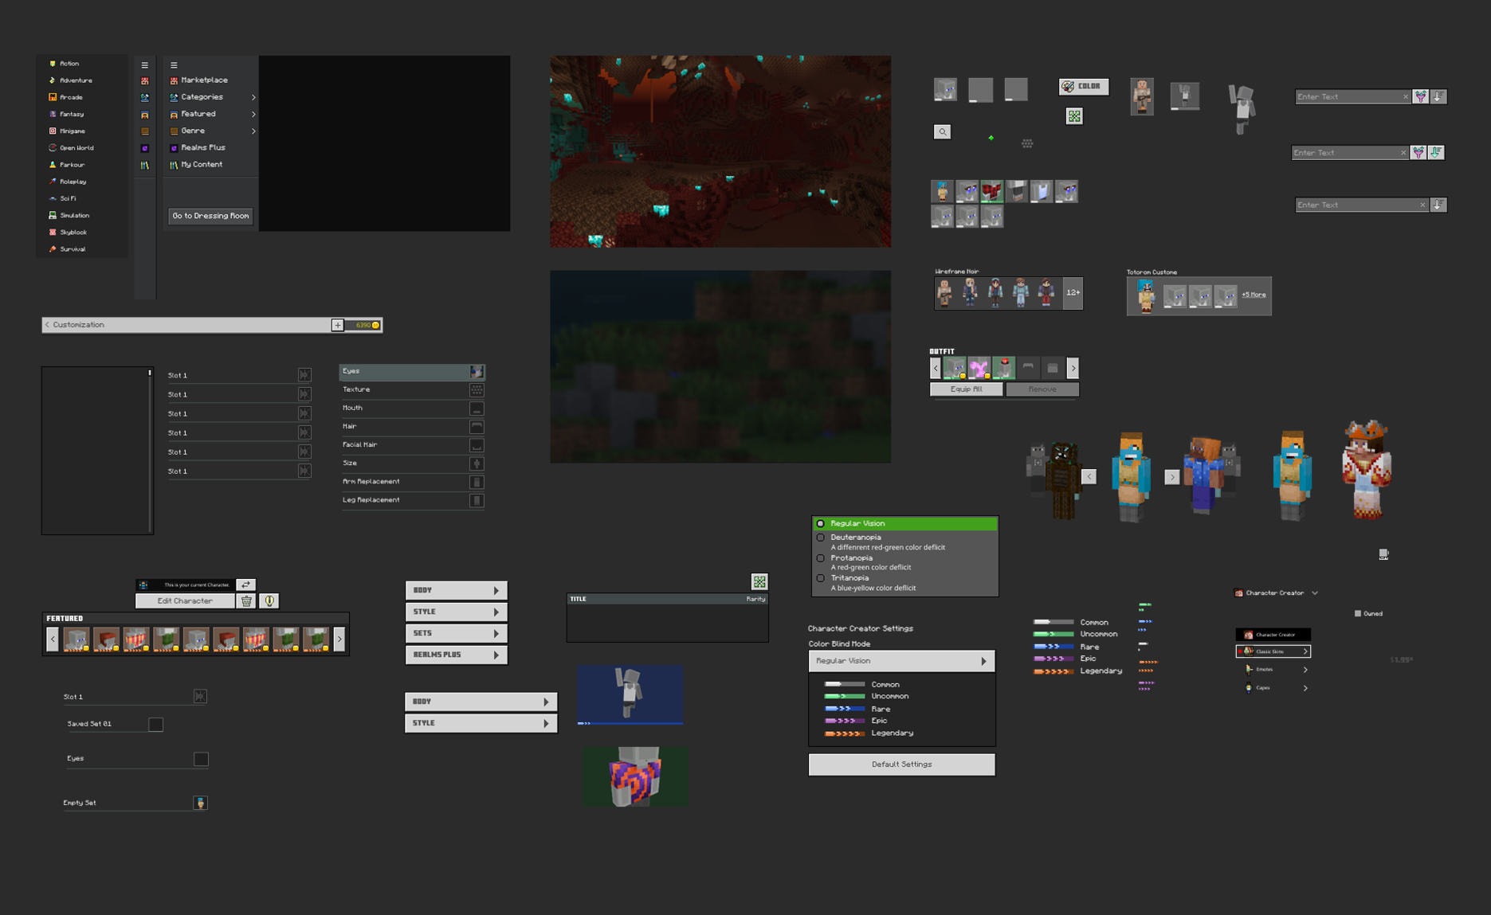
Task: Click the magnifying glass search icon
Action: pyautogui.click(x=942, y=131)
